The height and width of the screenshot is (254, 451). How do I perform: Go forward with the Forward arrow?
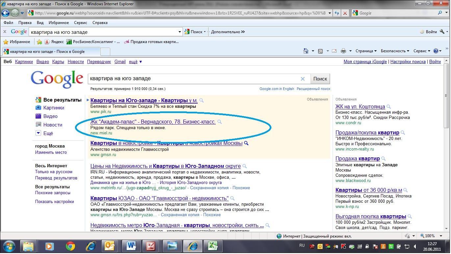click(x=15, y=13)
